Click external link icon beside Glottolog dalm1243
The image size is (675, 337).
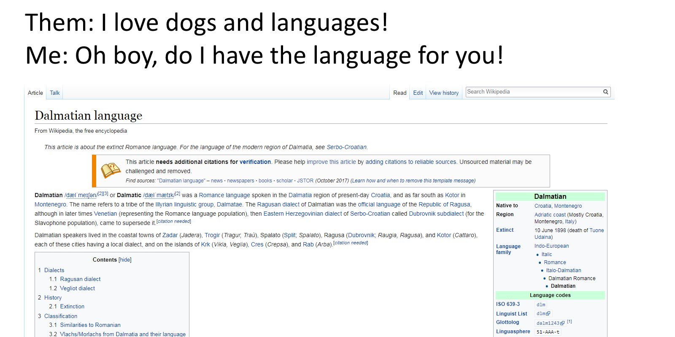[562, 323]
